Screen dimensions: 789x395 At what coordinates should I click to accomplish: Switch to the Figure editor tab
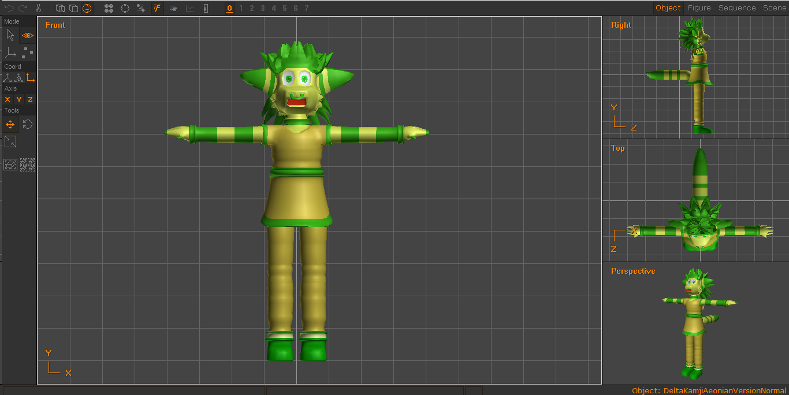[699, 8]
